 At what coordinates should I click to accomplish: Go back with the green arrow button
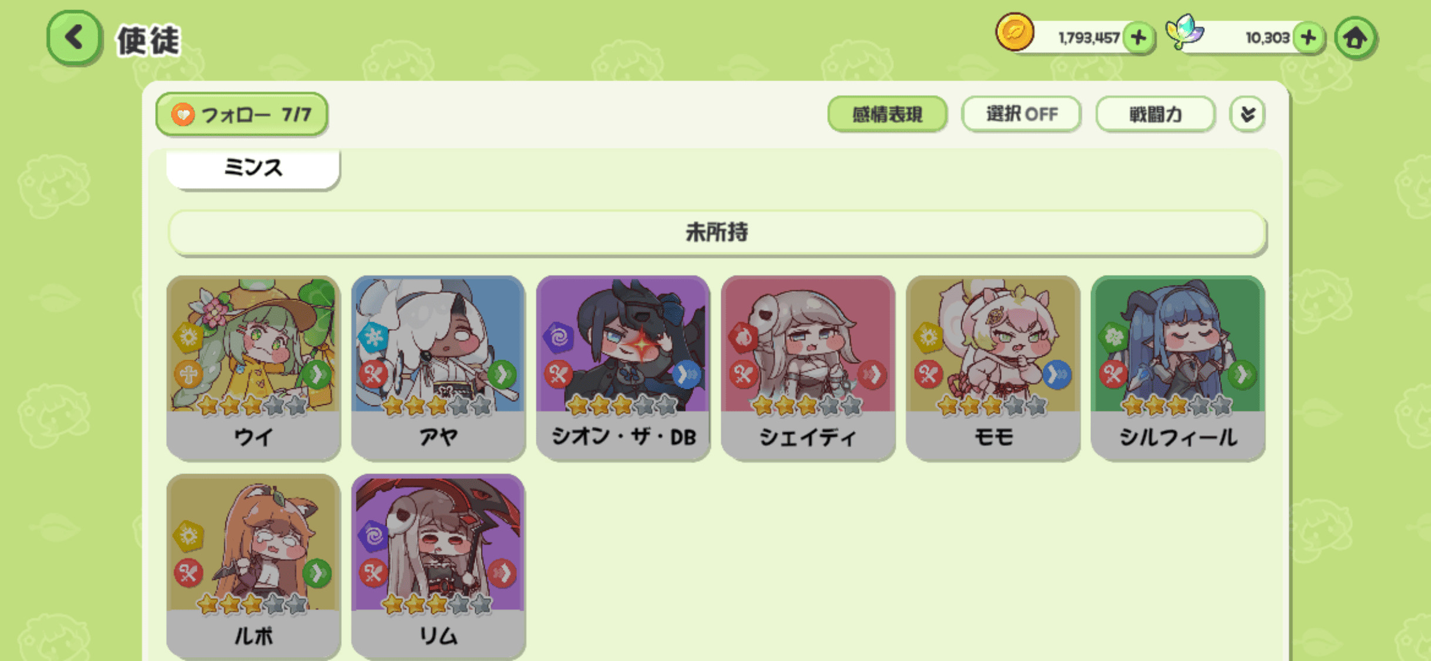click(74, 38)
